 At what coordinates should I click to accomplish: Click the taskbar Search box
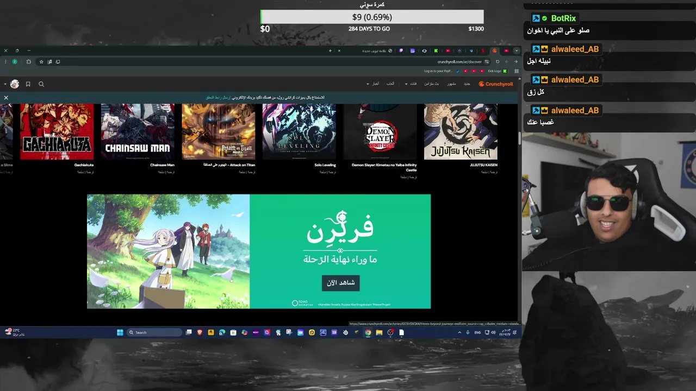(154, 332)
